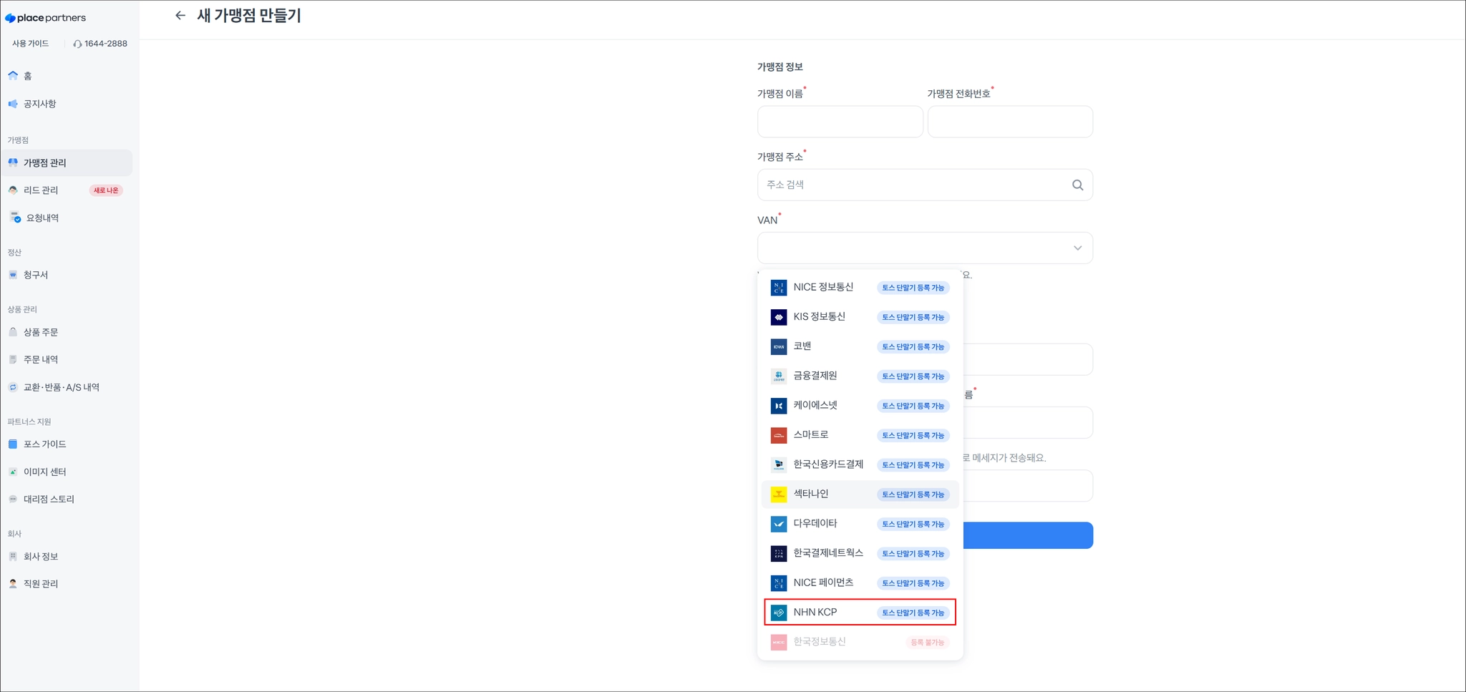Screen dimensions: 1466x692
Task: Click the VAN field label
Action: pos(767,220)
